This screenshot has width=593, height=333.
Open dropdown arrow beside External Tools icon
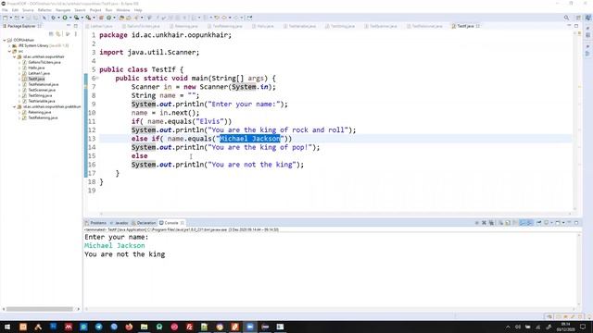click(x=94, y=18)
